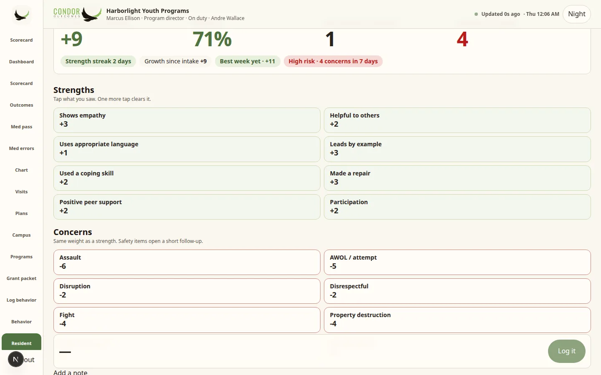
Task: Click High risk 4 concerns chip
Action: point(333,61)
